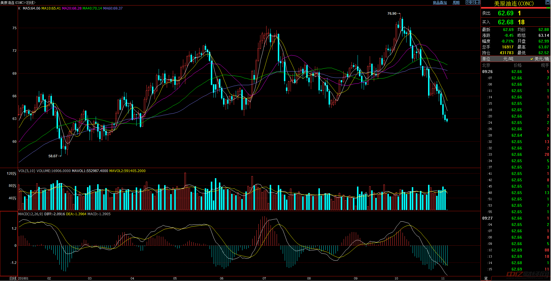Screen dimensions: 551x281
Task: Click the 买入 bid price 62.68
Action: 505,22
